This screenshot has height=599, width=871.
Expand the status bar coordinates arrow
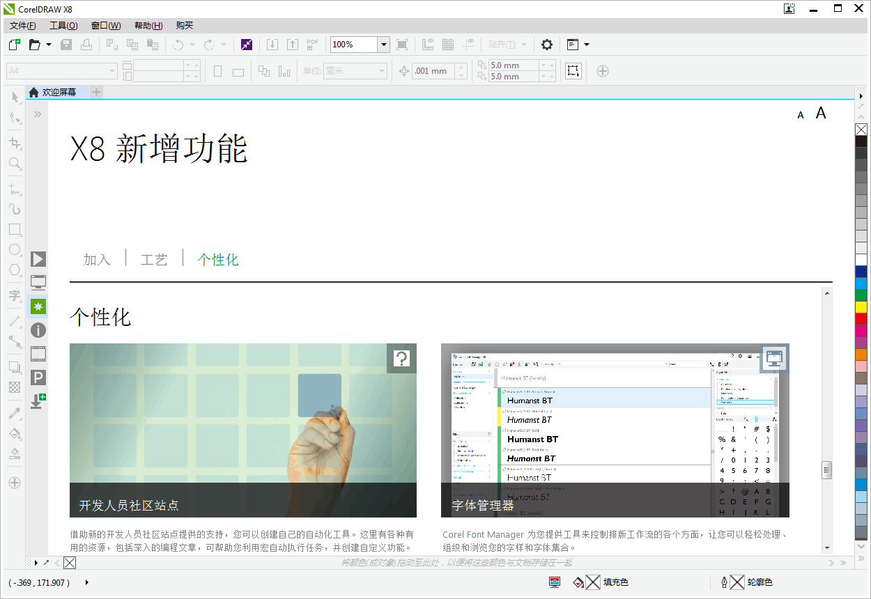(x=87, y=582)
